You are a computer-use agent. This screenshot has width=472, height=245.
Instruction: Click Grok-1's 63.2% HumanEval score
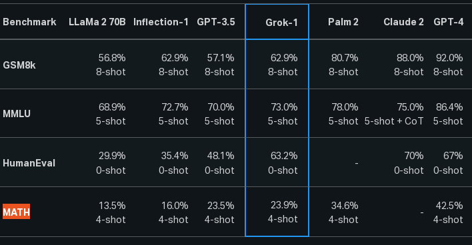pos(284,156)
